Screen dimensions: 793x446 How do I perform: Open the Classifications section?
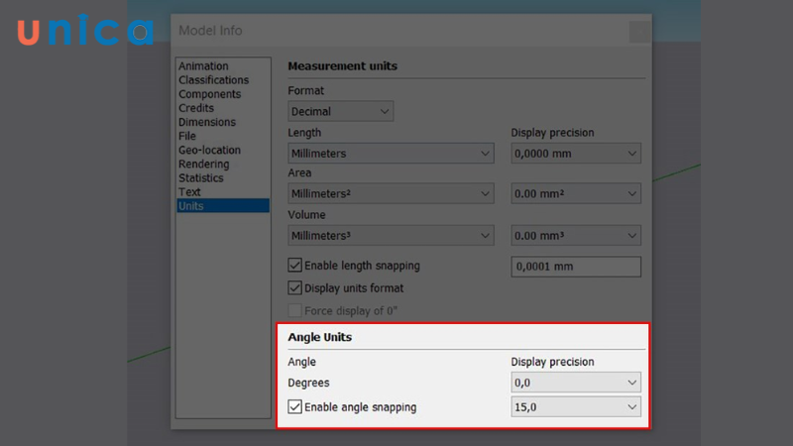pyautogui.click(x=213, y=80)
